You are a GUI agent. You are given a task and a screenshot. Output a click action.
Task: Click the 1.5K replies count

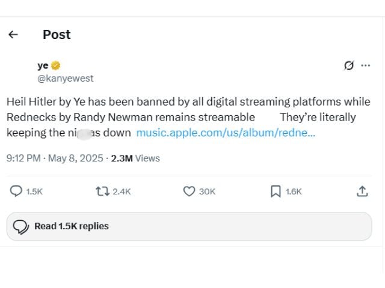coord(34,191)
